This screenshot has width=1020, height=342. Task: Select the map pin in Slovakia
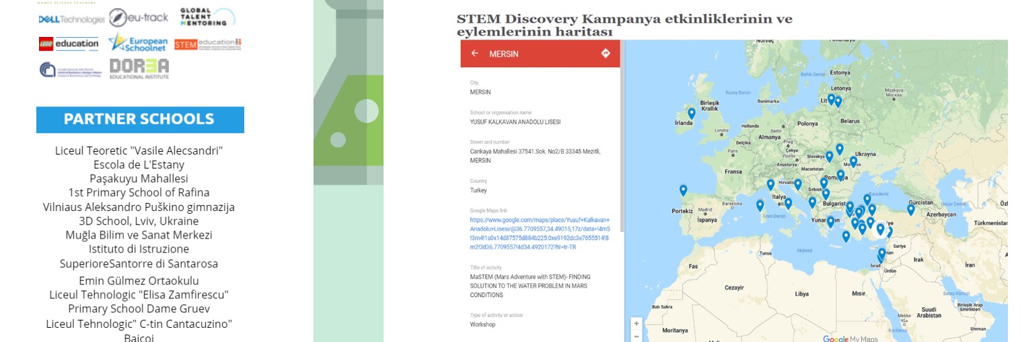coord(829,156)
